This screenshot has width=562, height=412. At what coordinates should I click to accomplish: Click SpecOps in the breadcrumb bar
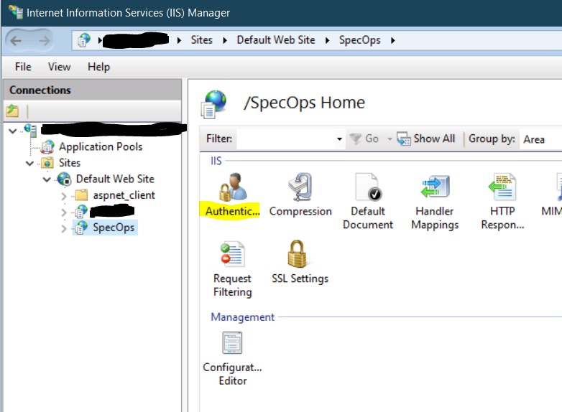pos(360,40)
